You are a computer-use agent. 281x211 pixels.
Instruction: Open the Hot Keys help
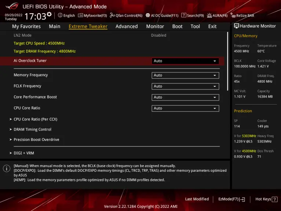pos(266,199)
